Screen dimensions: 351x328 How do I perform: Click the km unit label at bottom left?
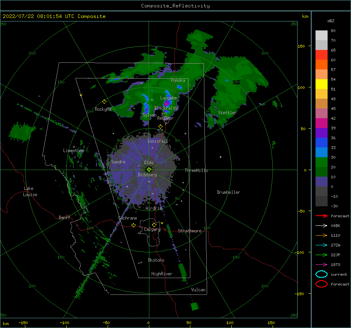(x=6, y=324)
